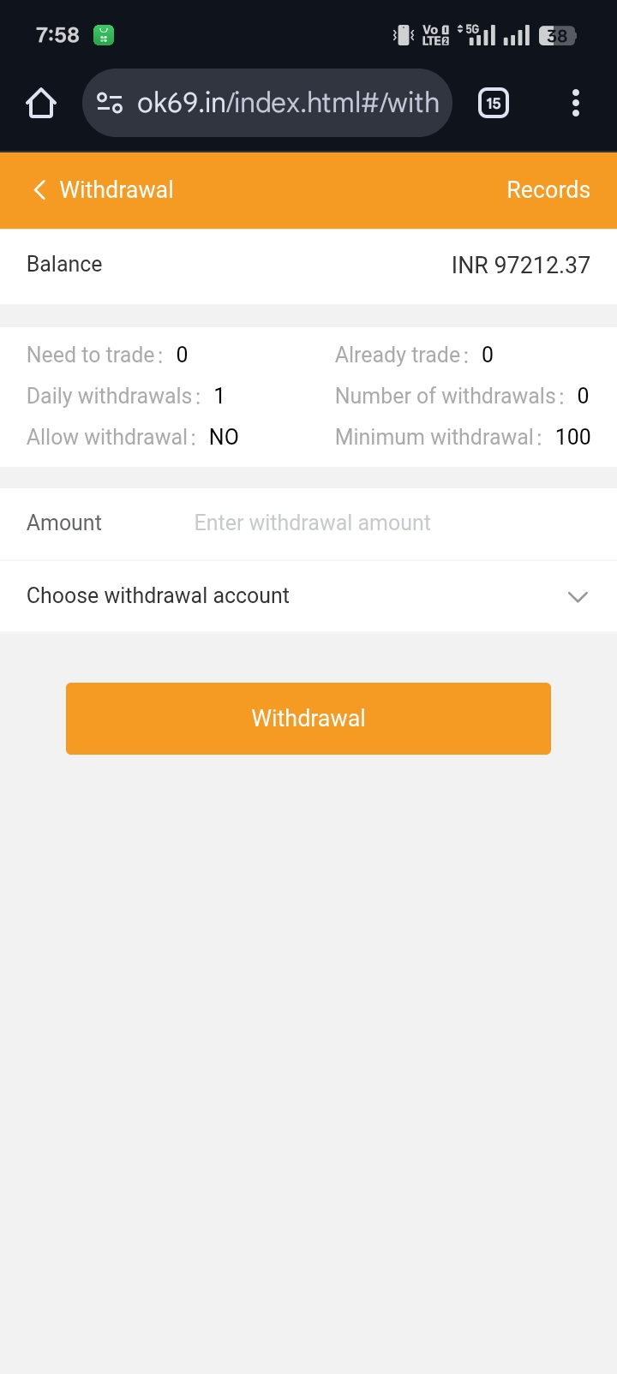Open the Records page
Viewport: 617px width, 1374px height.
[548, 189]
